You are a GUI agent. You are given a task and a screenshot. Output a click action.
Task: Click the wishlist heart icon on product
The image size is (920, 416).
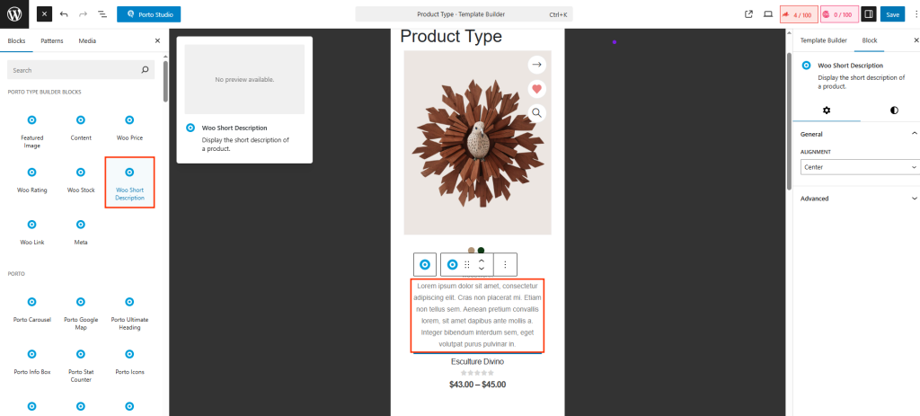tap(536, 88)
